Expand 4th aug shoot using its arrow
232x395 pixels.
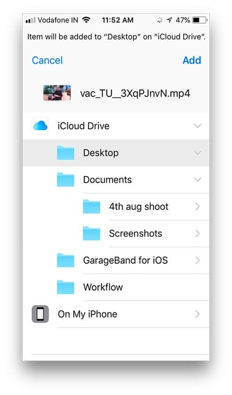(x=198, y=207)
